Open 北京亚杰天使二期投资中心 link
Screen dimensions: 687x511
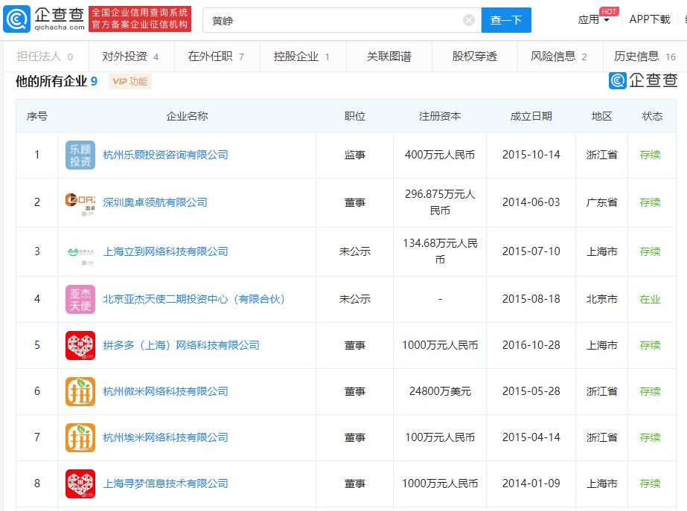tap(194, 300)
